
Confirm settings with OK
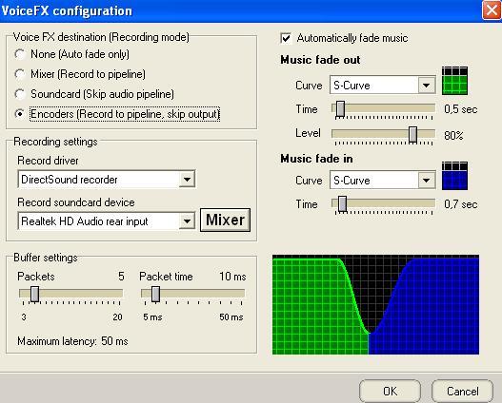[x=390, y=392]
